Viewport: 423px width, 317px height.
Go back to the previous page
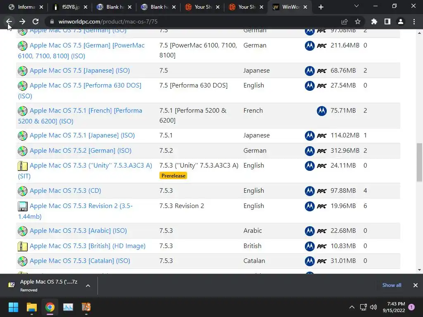click(9, 21)
